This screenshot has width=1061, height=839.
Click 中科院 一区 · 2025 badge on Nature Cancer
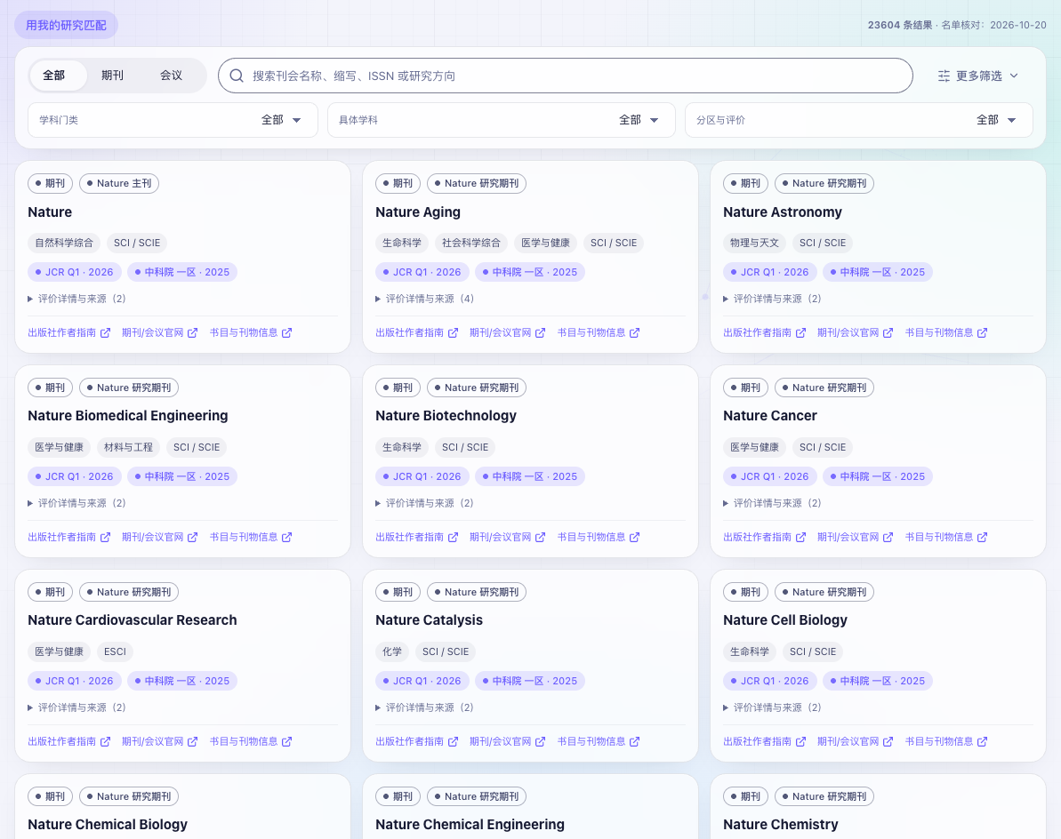point(878,476)
